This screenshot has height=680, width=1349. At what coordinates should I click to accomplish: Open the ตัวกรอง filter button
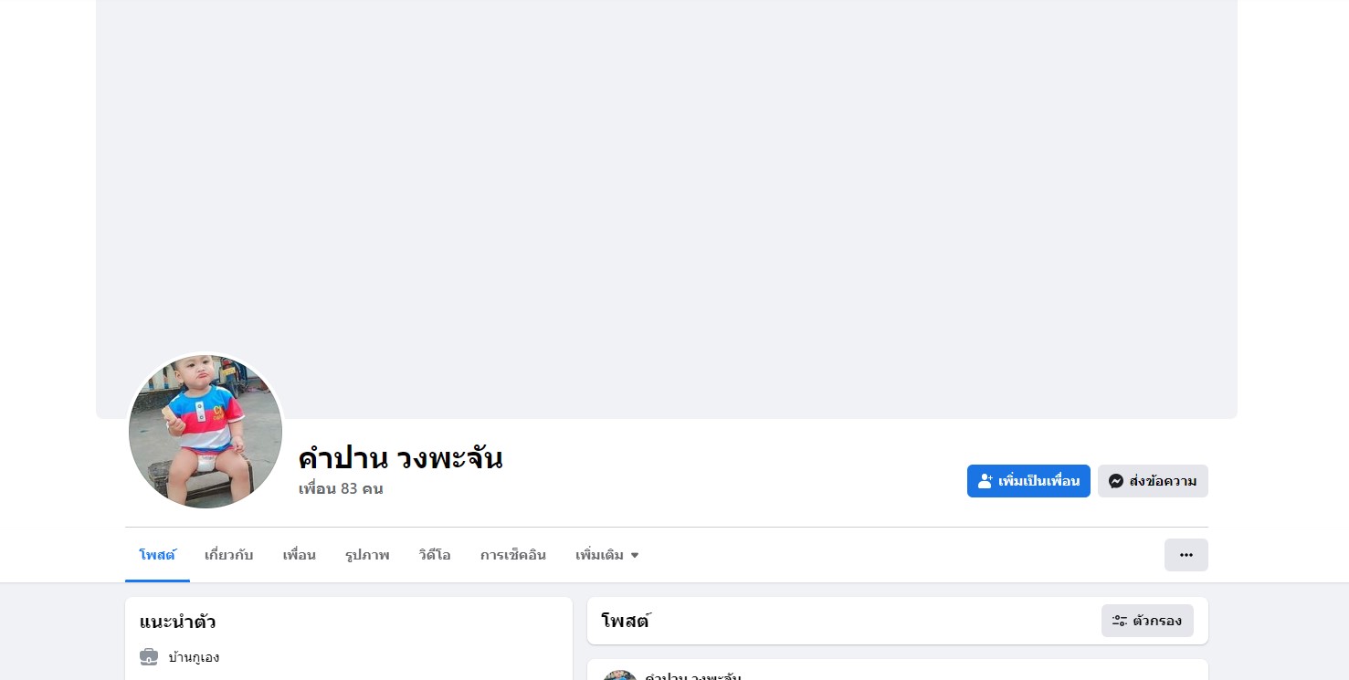click(1147, 621)
